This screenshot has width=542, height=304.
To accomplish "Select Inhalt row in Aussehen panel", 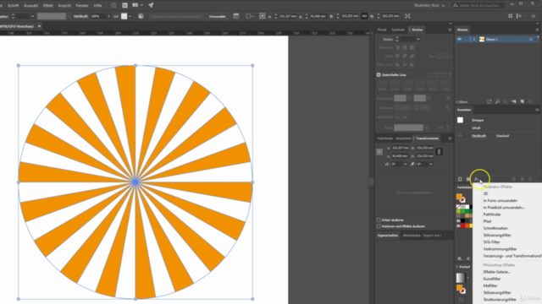I will pyautogui.click(x=498, y=128).
